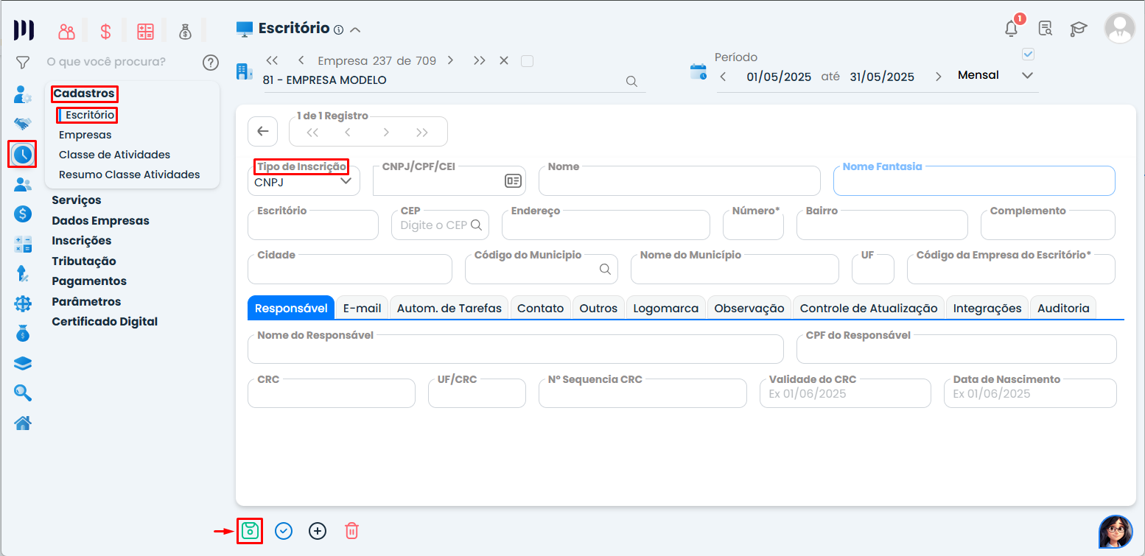Image resolution: width=1145 pixels, height=556 pixels.
Task: Open the help question mark icon
Action: [211, 63]
